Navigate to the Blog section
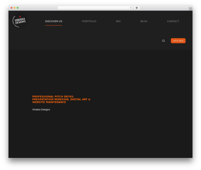201x170 pixels. 144,21
